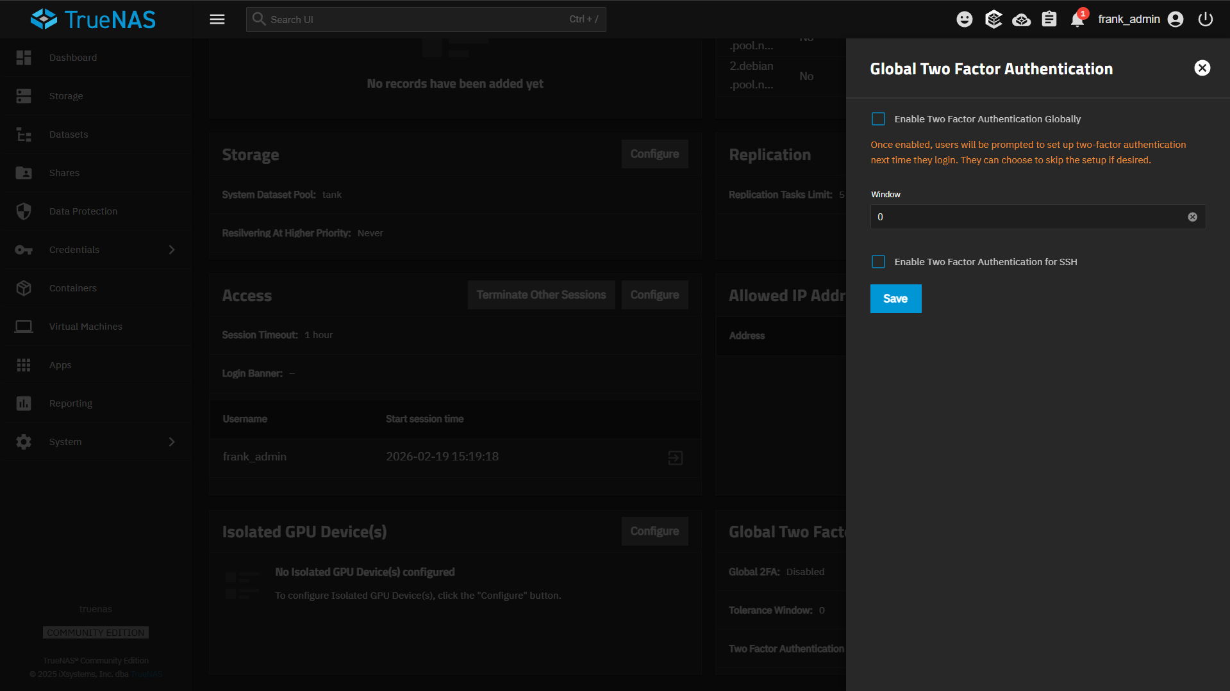Open the Jobs clipboard icon
The width and height of the screenshot is (1230, 691).
[x=1049, y=19]
